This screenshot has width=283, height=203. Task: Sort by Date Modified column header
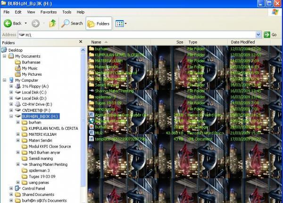pos(249,42)
